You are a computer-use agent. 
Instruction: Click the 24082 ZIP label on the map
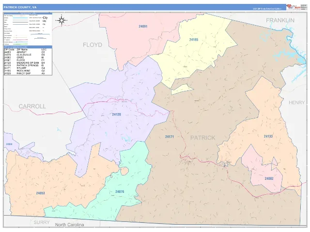[269, 178]
